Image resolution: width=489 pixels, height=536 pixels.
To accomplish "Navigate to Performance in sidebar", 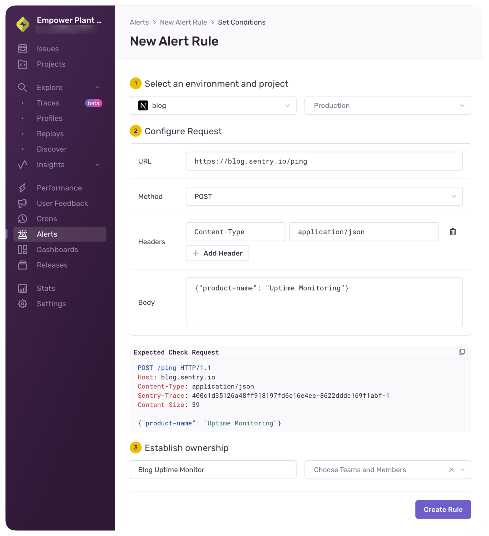I will point(59,188).
